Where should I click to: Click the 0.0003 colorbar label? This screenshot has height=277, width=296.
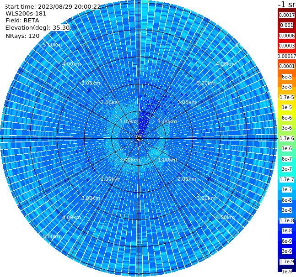(x=286, y=46)
